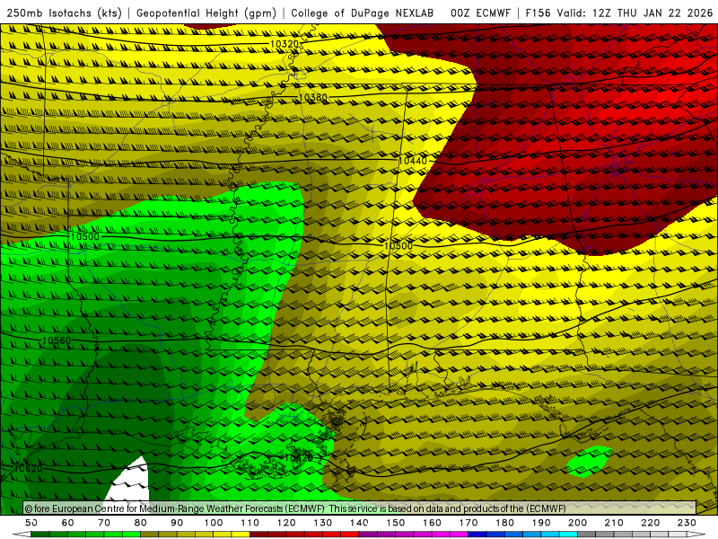Click the '00Z ECMWF' model run label
Screen dimensions: 718x539
480,13
